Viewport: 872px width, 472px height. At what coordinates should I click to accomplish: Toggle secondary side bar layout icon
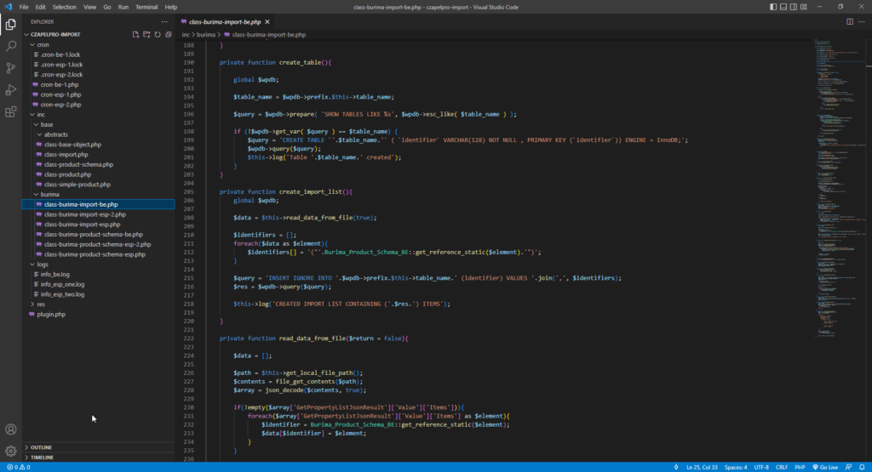794,7
